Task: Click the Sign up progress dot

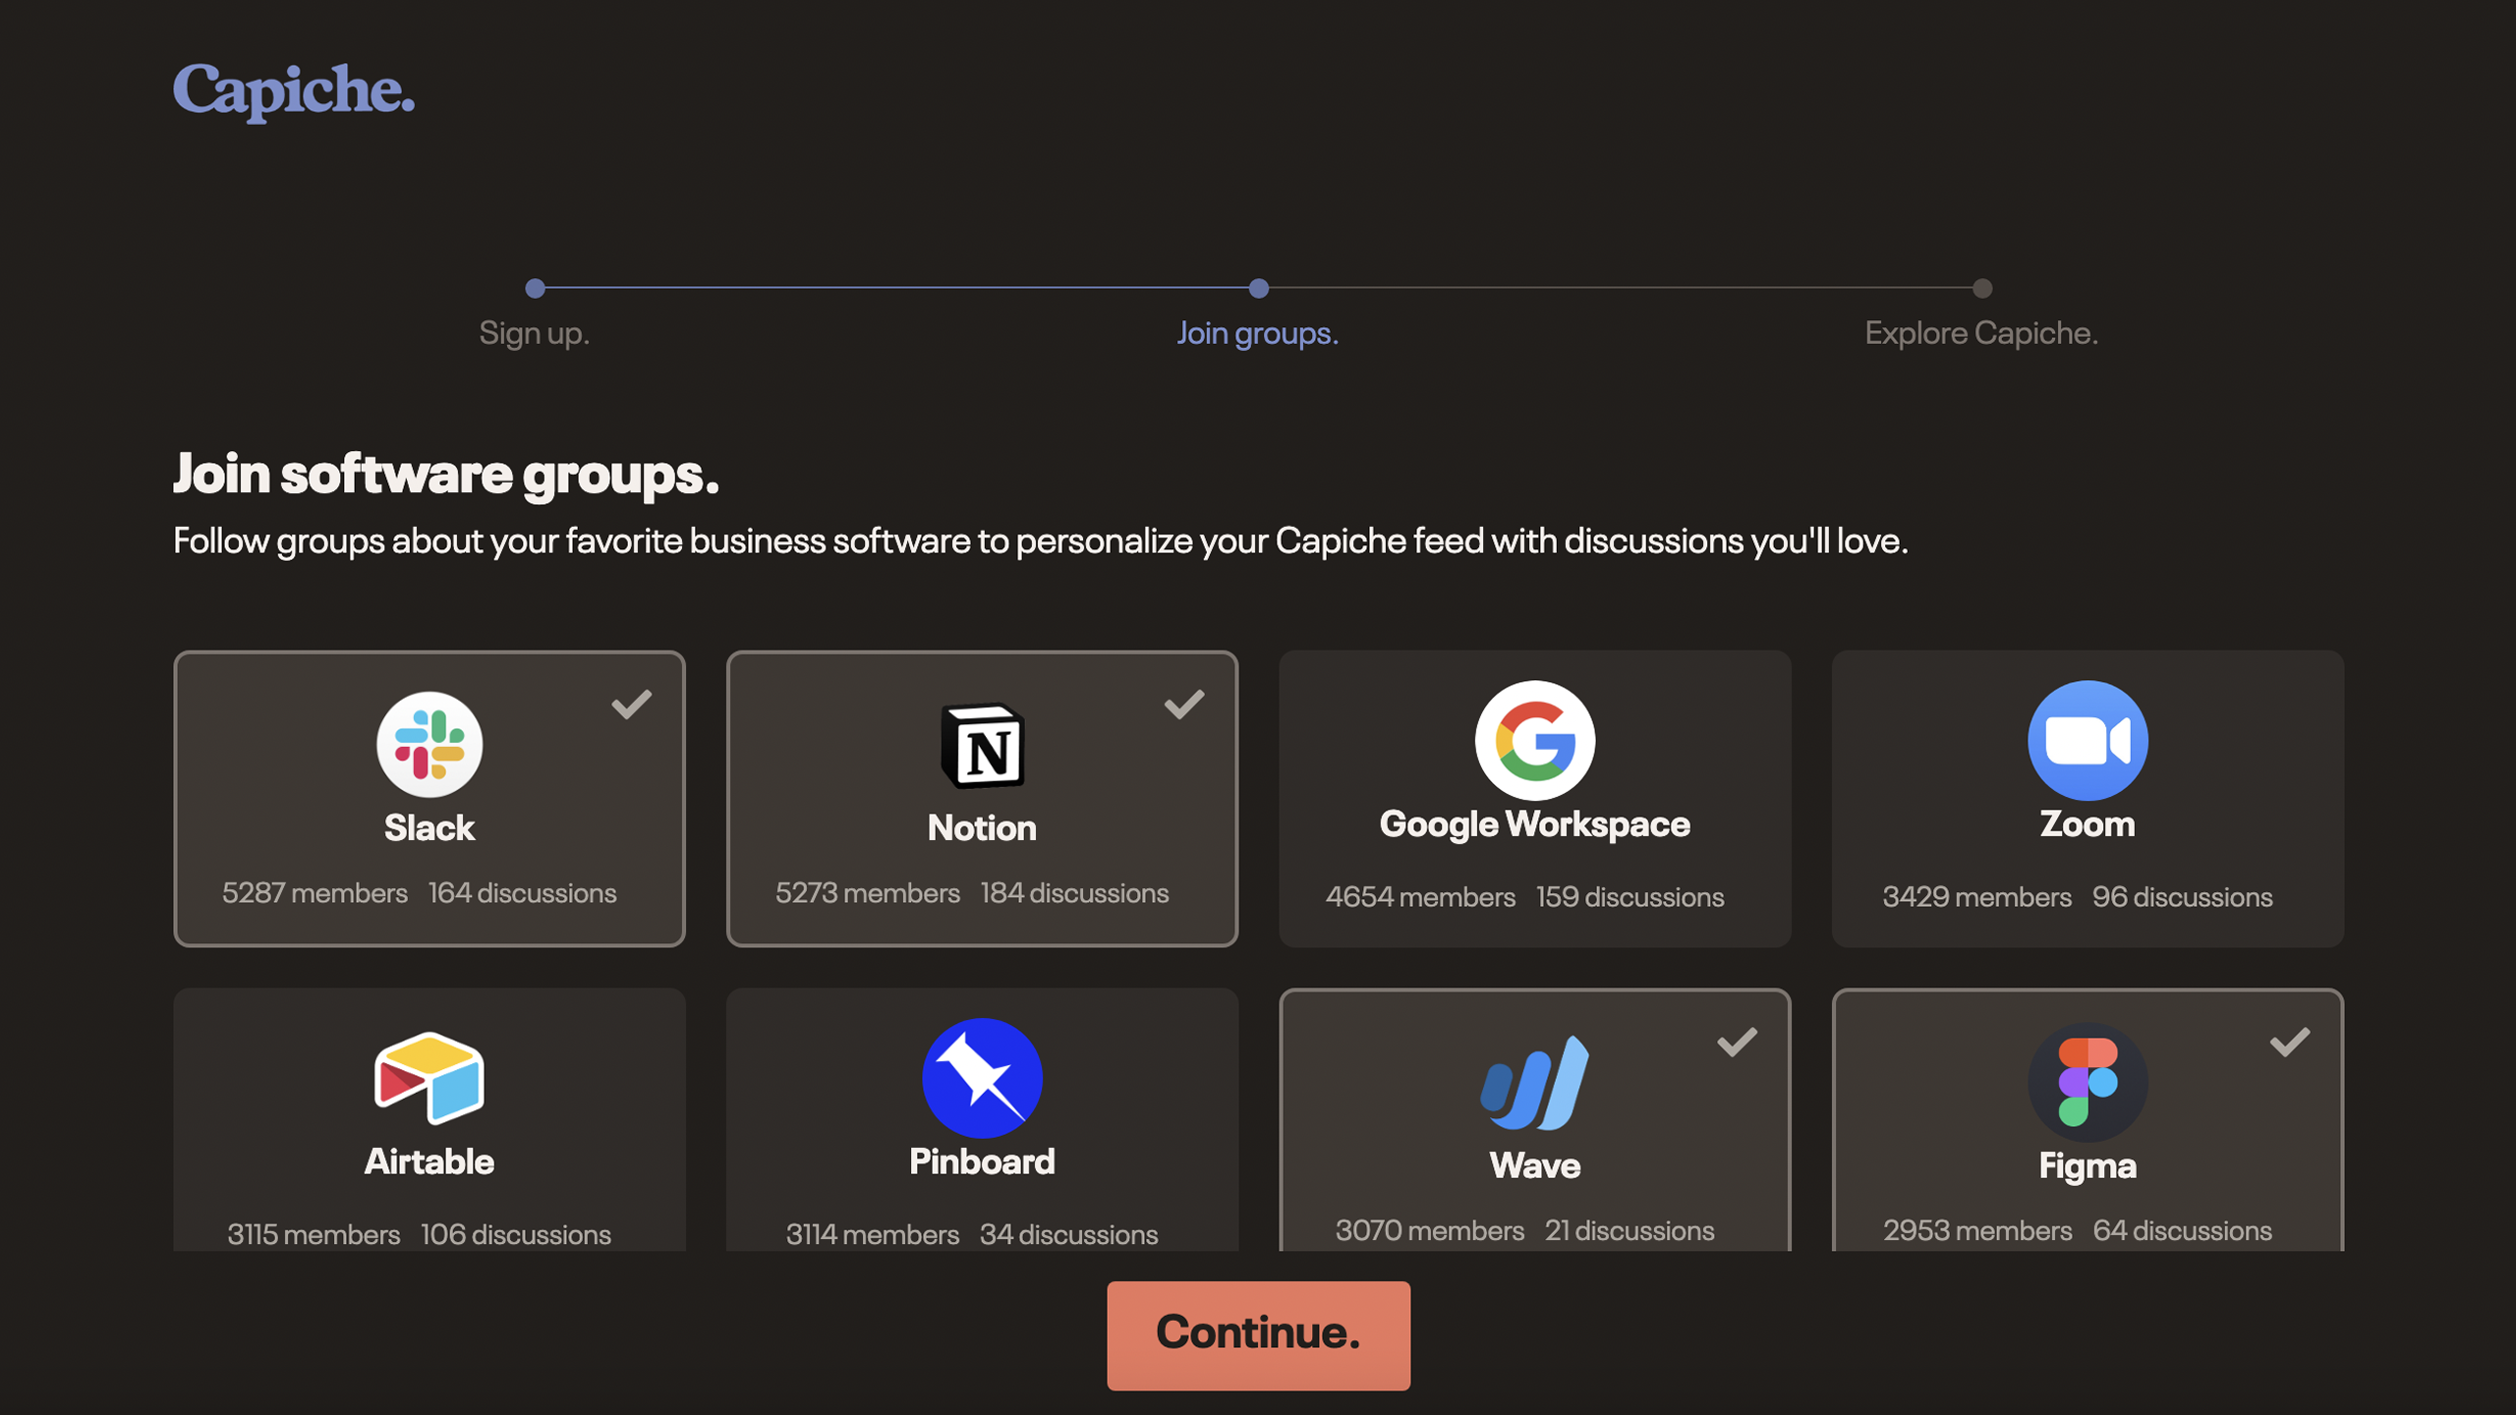Action: 535,288
